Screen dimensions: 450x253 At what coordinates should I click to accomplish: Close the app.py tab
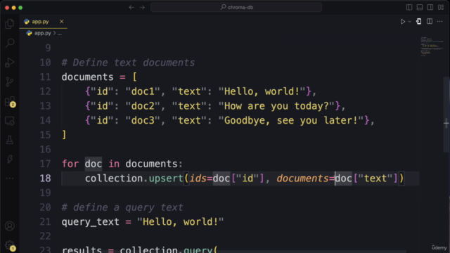coord(61,22)
